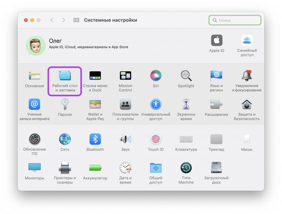The width and height of the screenshot is (282, 214).
Task: Click Олег's Memoji avatar
Action: click(36, 46)
